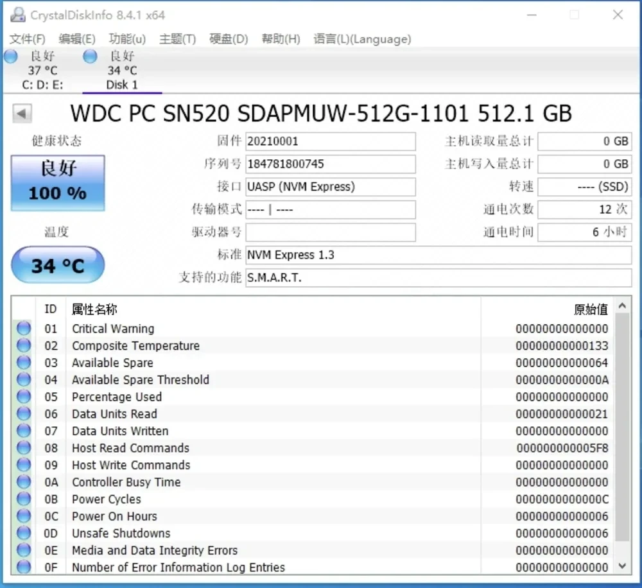Open the 编辑(E) menu
This screenshot has height=588, width=642.
coord(76,39)
